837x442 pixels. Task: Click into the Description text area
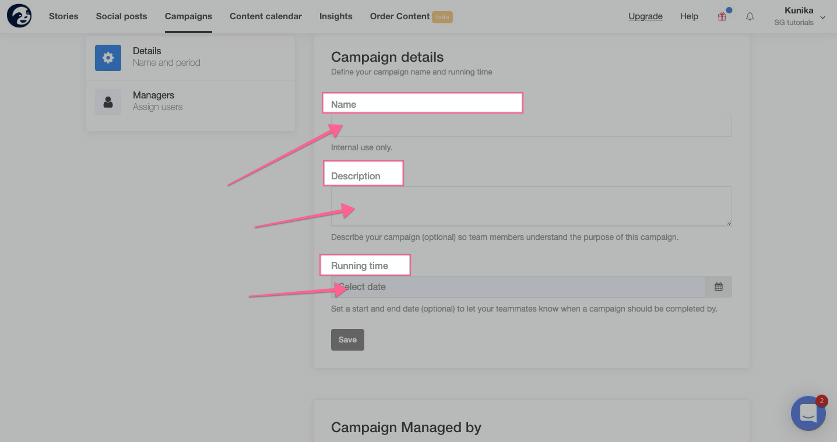(x=531, y=206)
